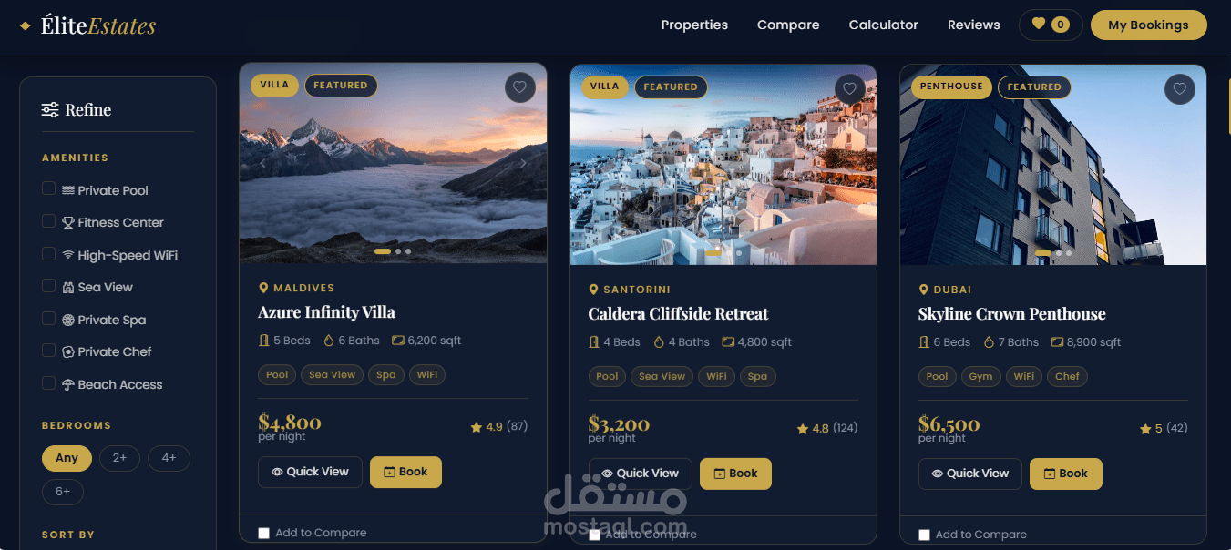
Task: Enable the Private Pool amenity checkbox
Action: coord(49,188)
